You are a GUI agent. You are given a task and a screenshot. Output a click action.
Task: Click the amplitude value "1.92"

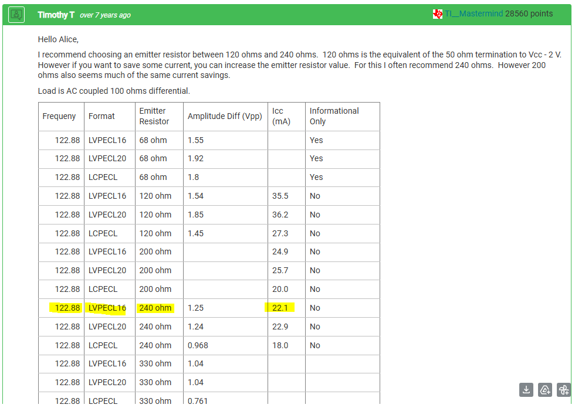tap(195, 159)
